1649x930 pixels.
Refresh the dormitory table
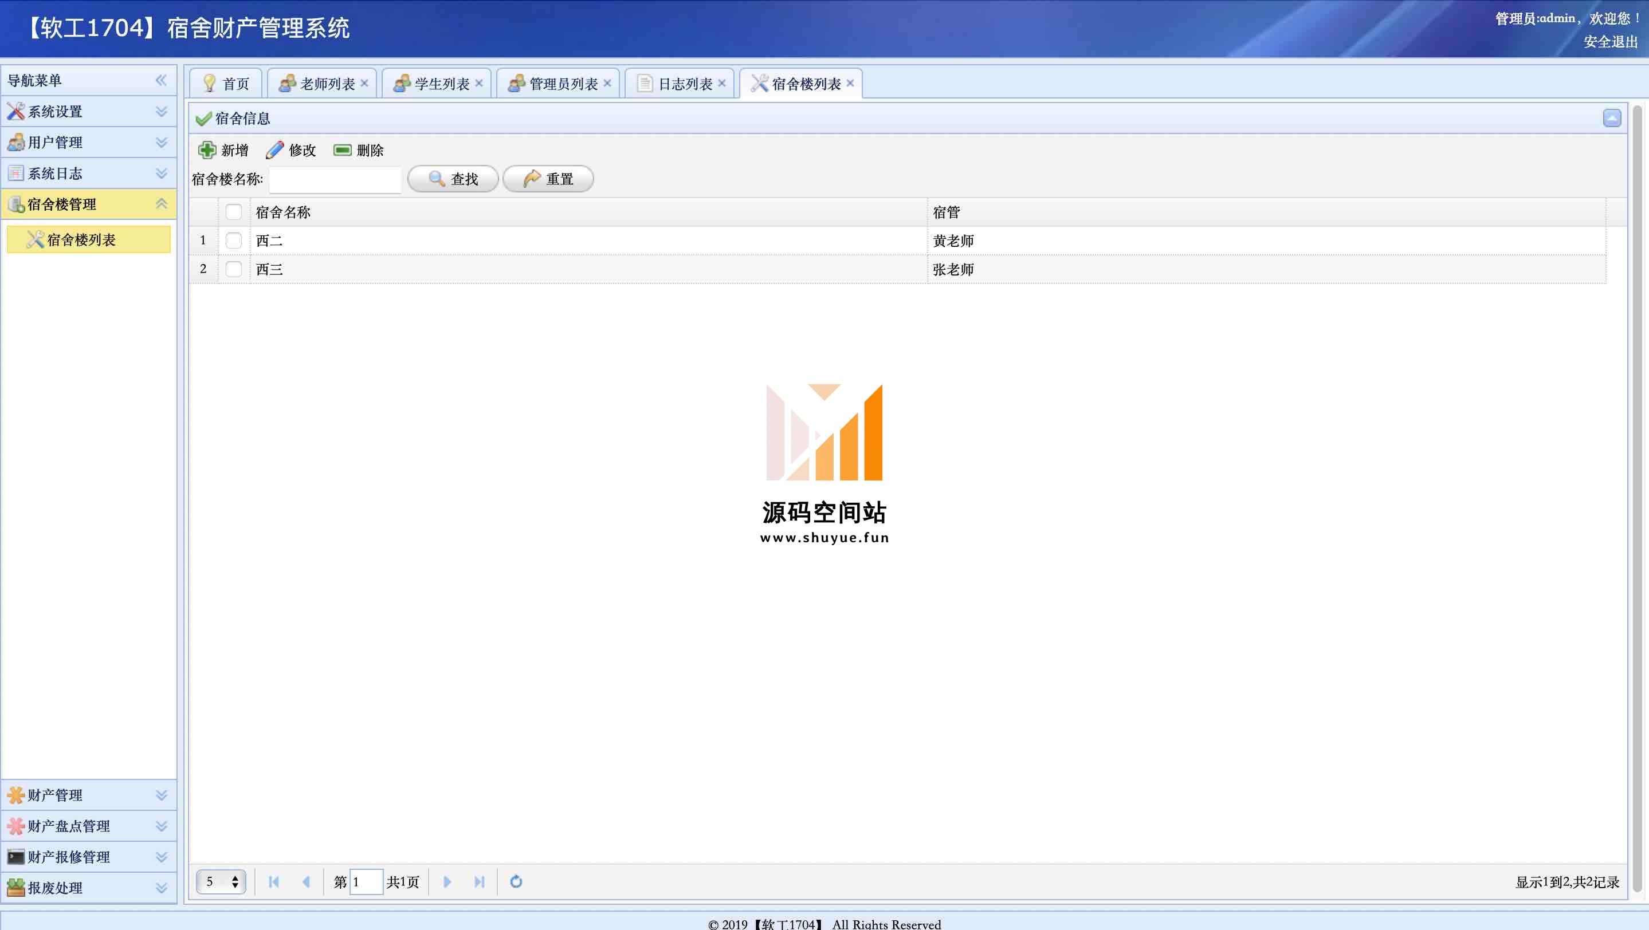coord(516,882)
